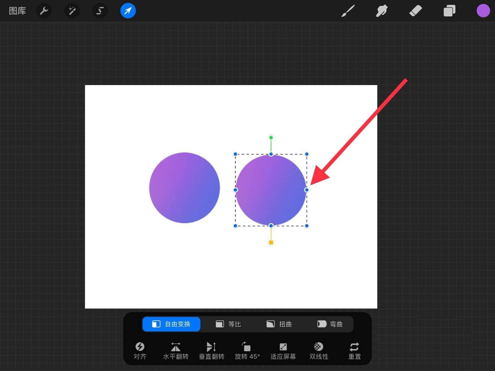Tap 适应屏幕 to fit screen
Image resolution: width=495 pixels, height=371 pixels.
click(x=283, y=350)
